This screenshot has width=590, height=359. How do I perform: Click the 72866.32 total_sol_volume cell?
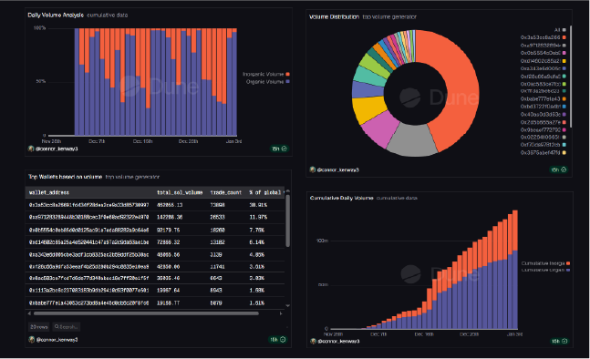point(168,242)
